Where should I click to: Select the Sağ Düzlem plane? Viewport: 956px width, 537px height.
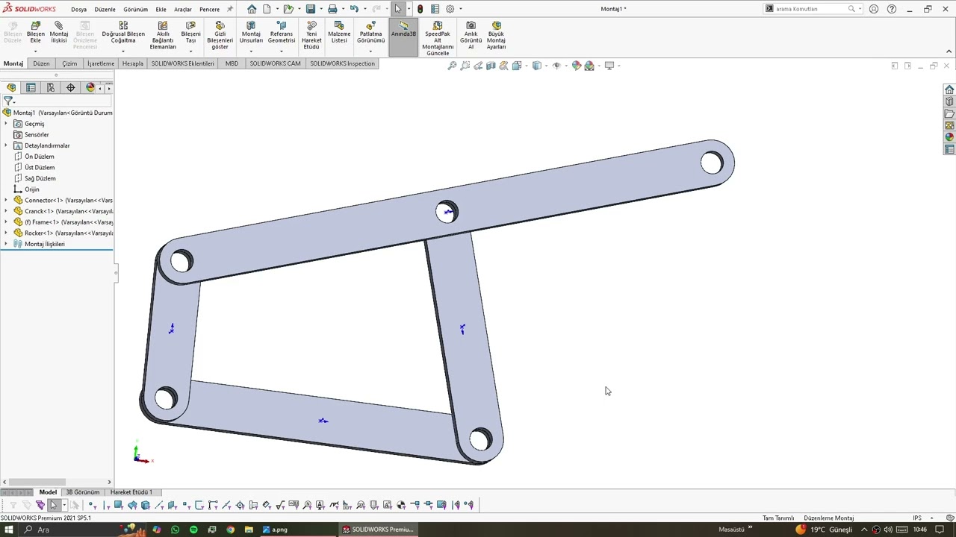pos(40,178)
